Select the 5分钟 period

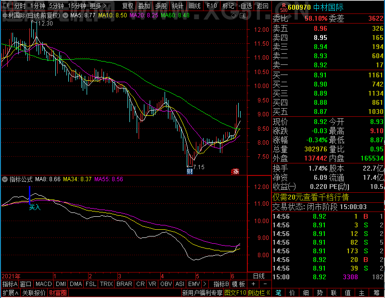(x=56, y=6)
